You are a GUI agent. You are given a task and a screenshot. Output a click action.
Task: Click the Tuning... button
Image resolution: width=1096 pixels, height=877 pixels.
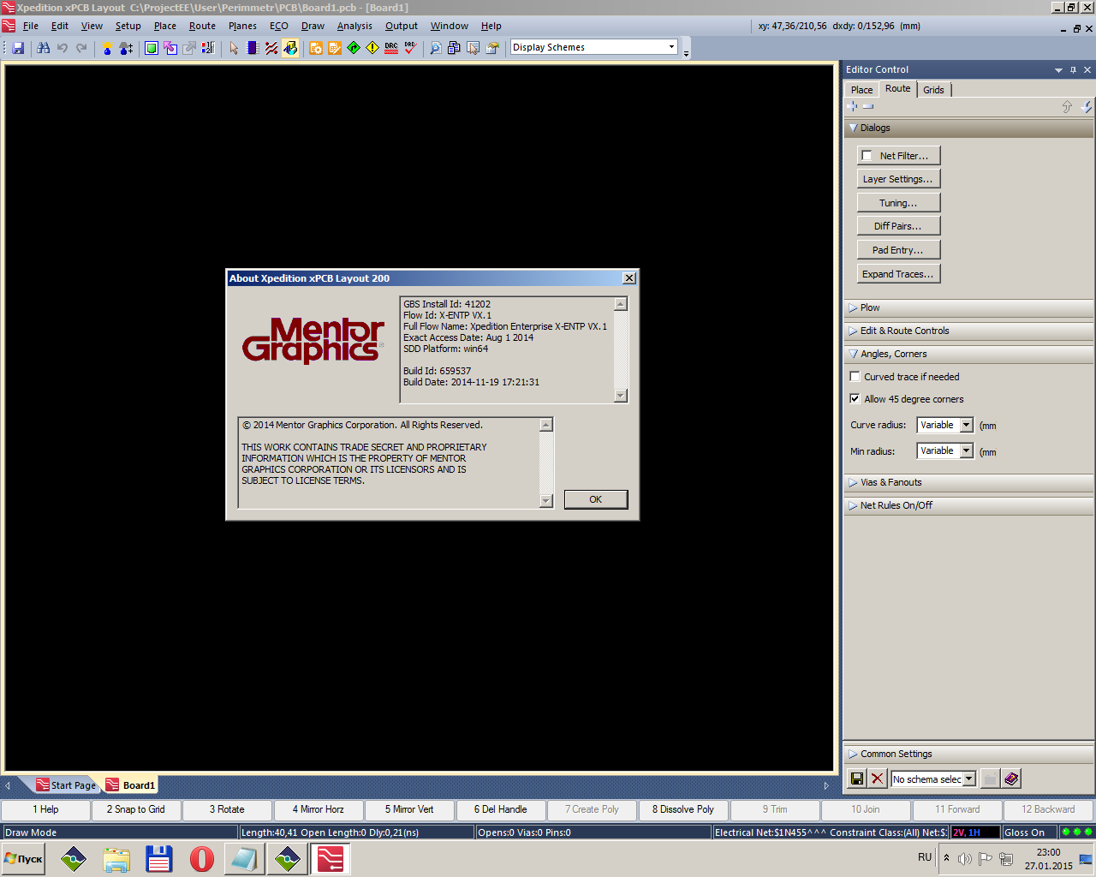pyautogui.click(x=897, y=203)
